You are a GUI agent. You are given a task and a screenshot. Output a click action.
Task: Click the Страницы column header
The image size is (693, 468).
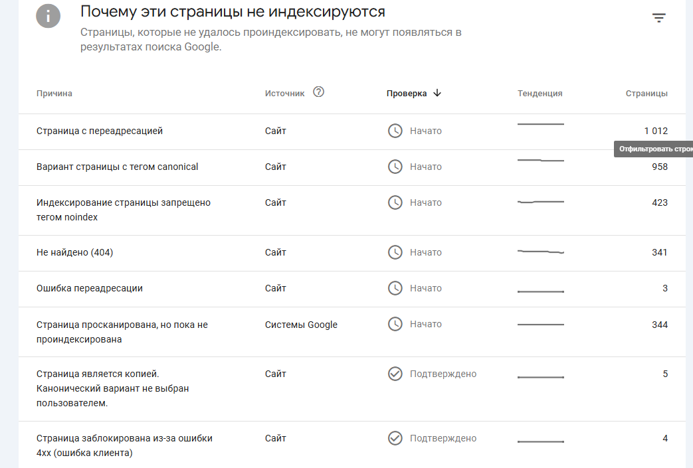coord(646,94)
